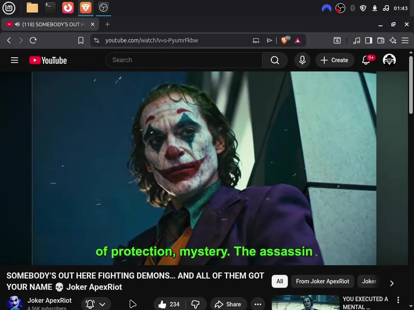
Task: Show more filter chips with right arrow
Action: coord(392,283)
